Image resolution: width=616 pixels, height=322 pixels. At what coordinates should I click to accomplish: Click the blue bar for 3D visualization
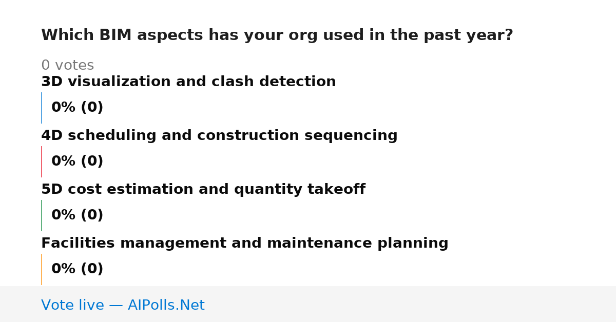tap(41, 108)
